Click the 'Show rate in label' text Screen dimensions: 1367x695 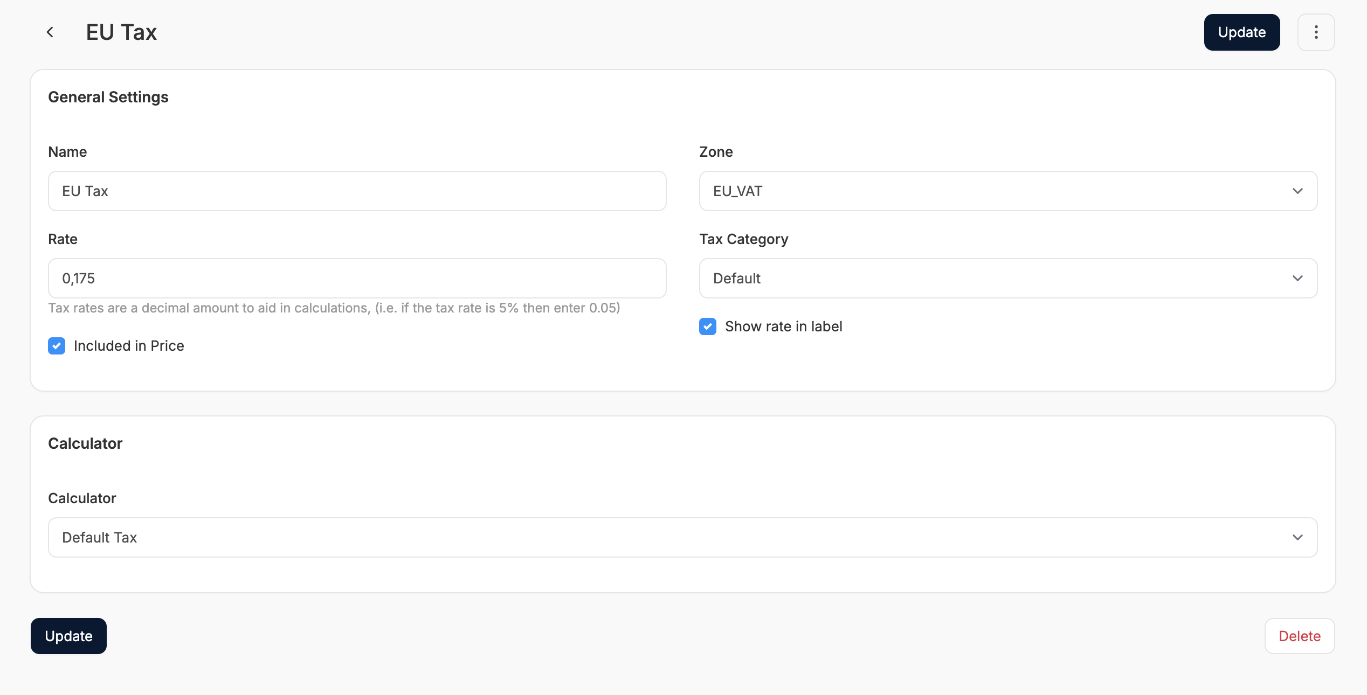tap(783, 326)
